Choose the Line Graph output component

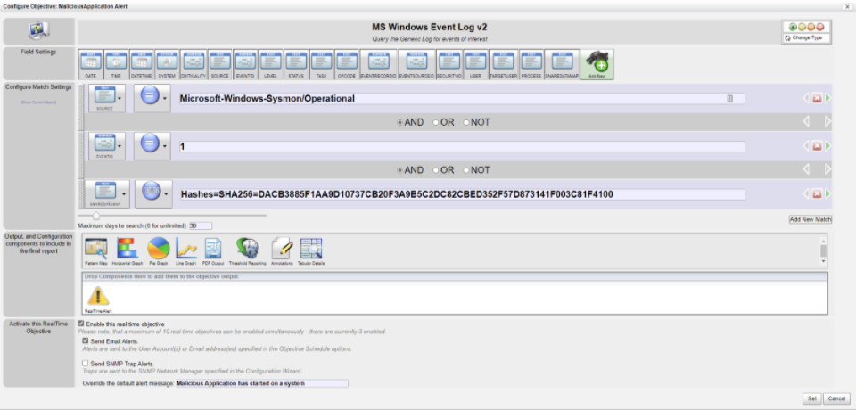point(186,251)
